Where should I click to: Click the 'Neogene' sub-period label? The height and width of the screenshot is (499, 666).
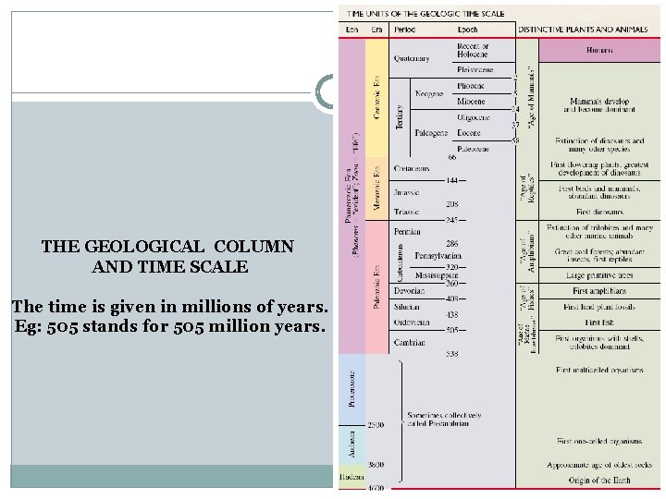(429, 93)
